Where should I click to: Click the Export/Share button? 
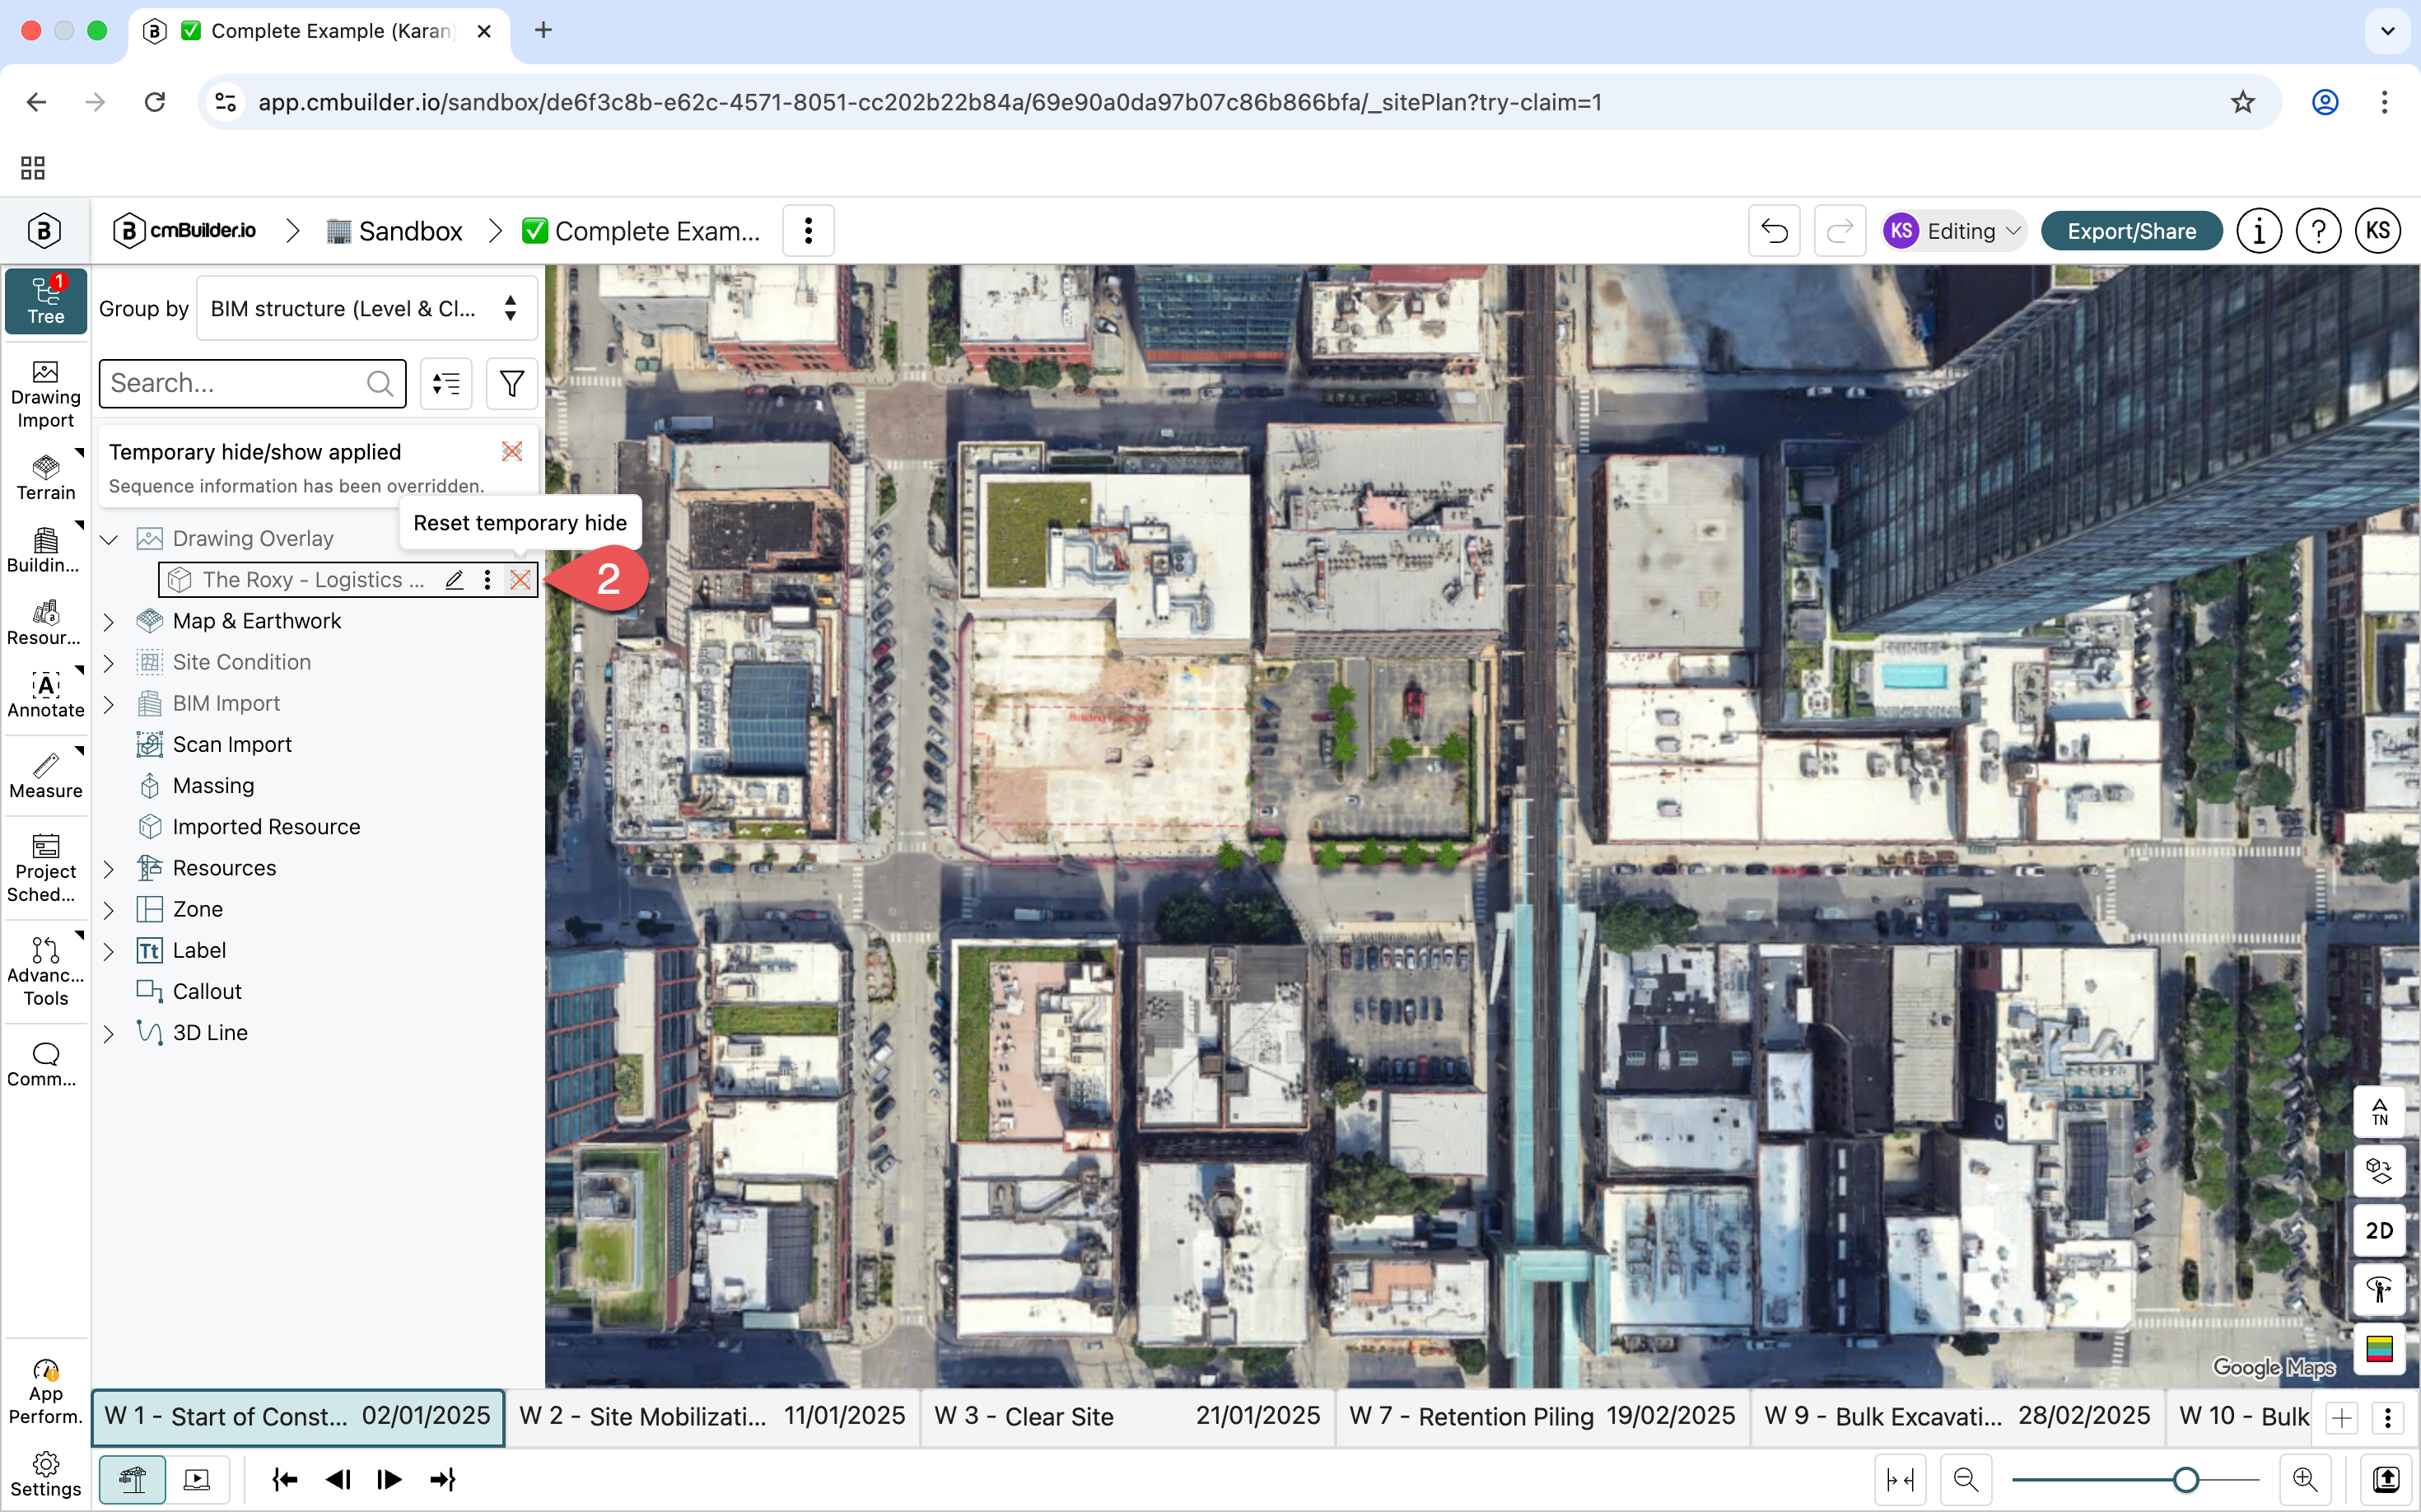(x=2131, y=231)
